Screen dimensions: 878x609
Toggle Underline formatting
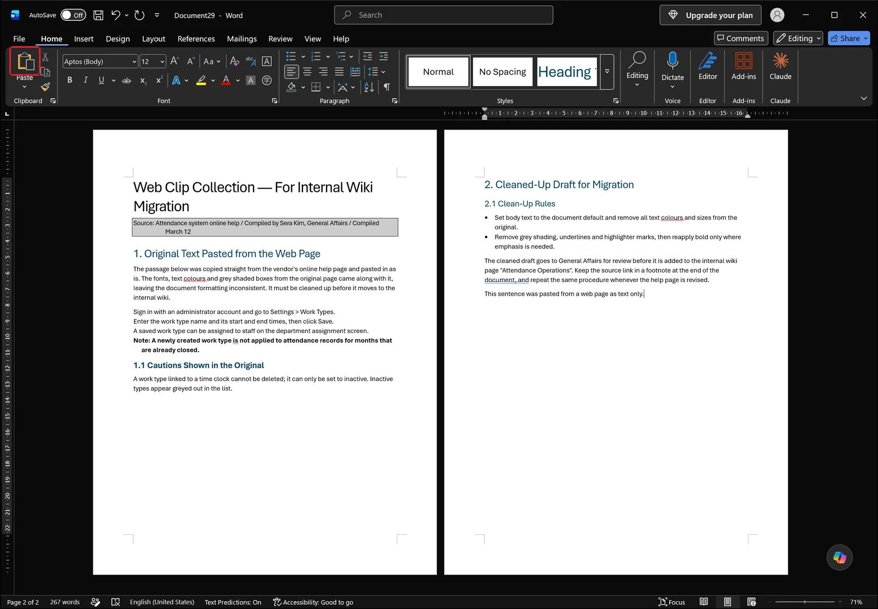[x=102, y=80]
